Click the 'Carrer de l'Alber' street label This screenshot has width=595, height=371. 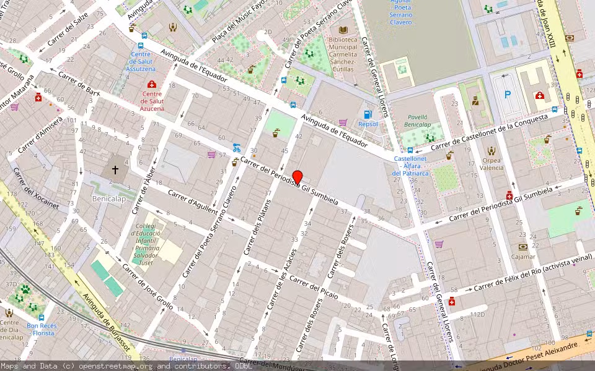pyautogui.click(x=144, y=190)
